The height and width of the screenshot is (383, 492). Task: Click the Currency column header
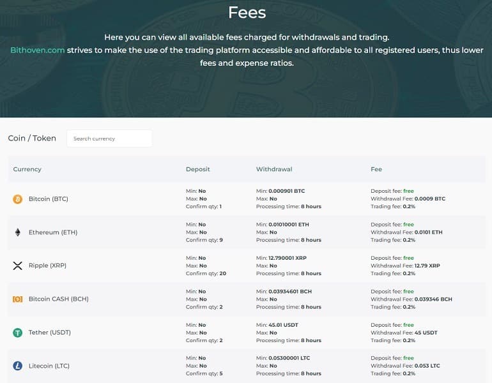[x=27, y=169]
